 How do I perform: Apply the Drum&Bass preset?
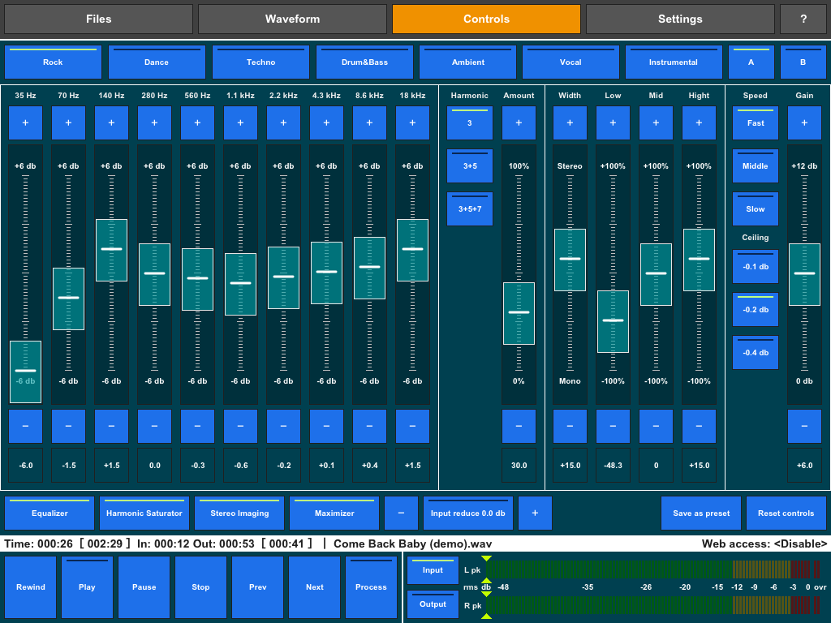coord(364,62)
